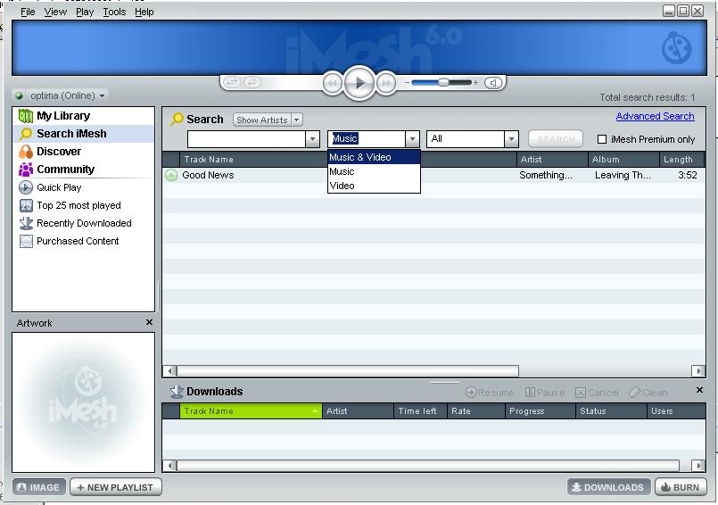Sort downloads by Progress column
718x505 pixels.
tap(541, 411)
